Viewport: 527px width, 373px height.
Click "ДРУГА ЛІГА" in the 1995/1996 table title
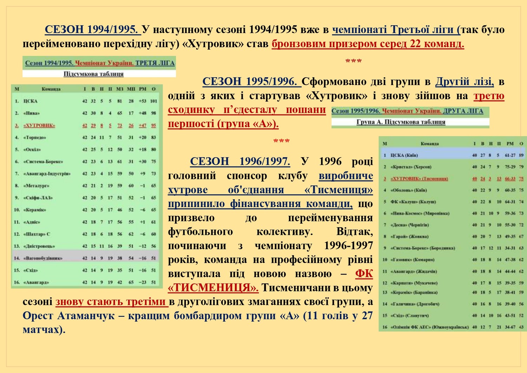(463, 111)
